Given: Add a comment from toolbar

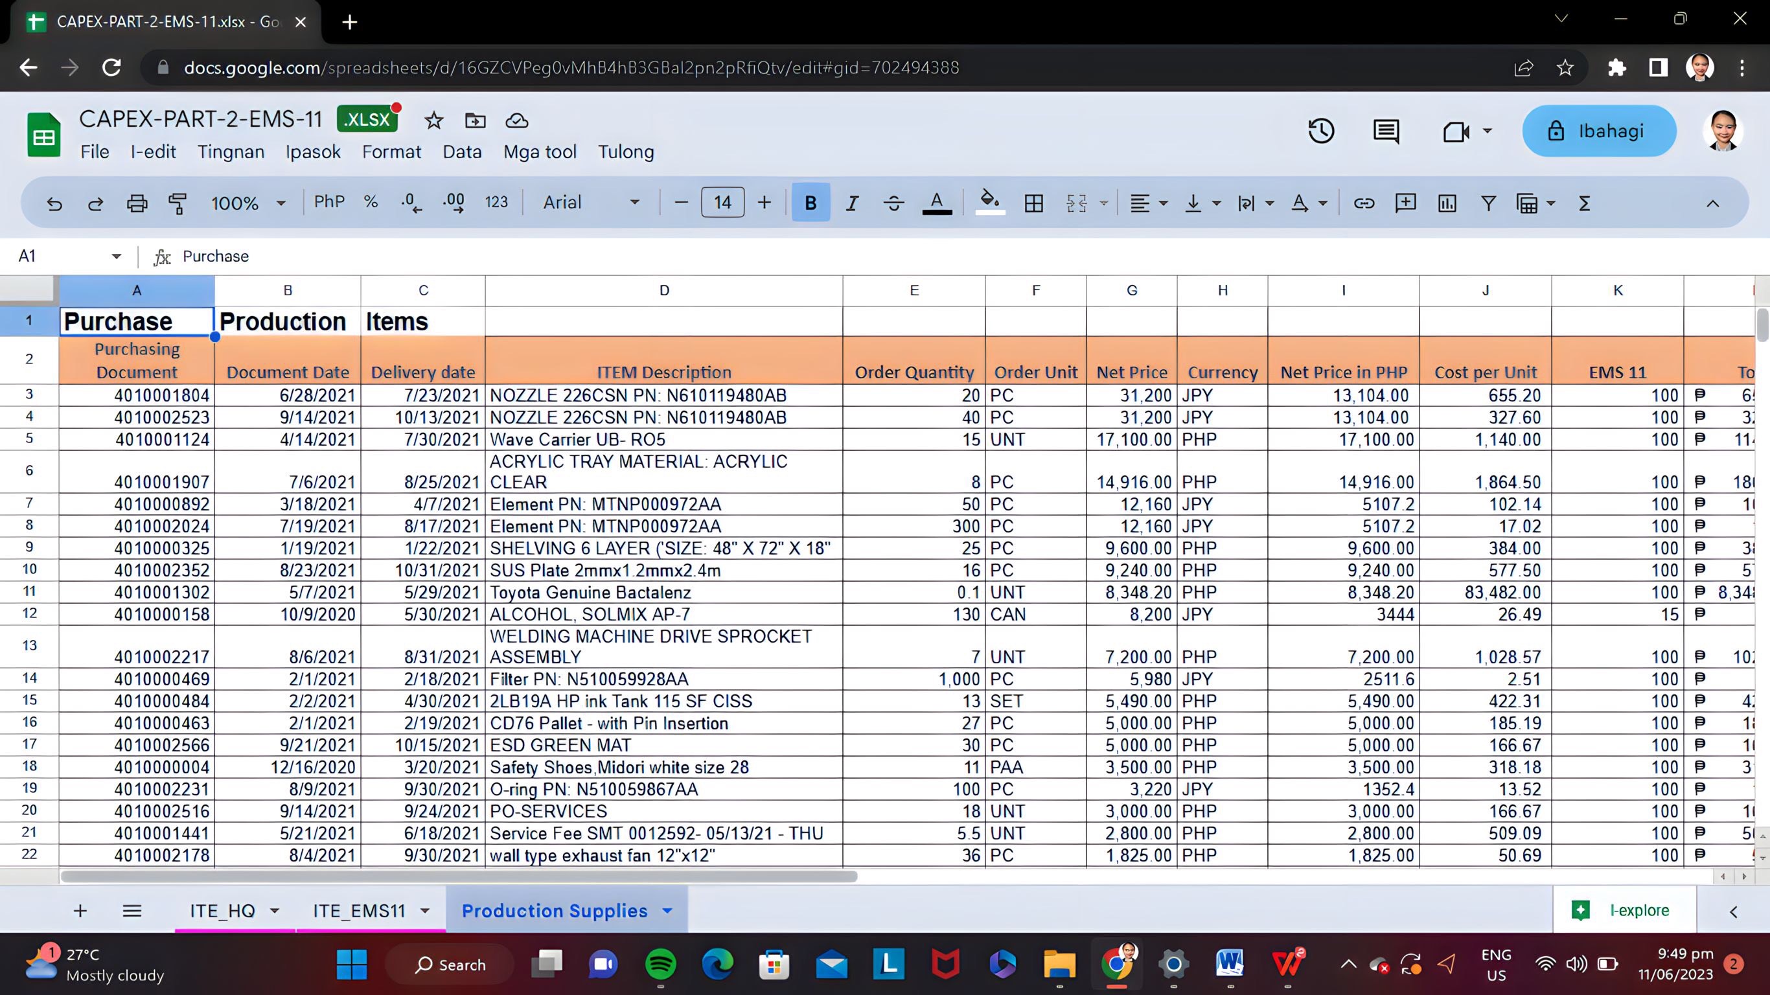Looking at the screenshot, I should click(x=1405, y=203).
